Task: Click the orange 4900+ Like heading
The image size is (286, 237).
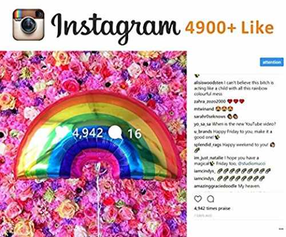Action: tap(229, 28)
